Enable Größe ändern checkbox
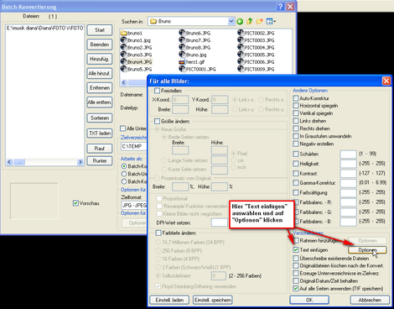Screen dimensions: 394x309 [x=157, y=121]
